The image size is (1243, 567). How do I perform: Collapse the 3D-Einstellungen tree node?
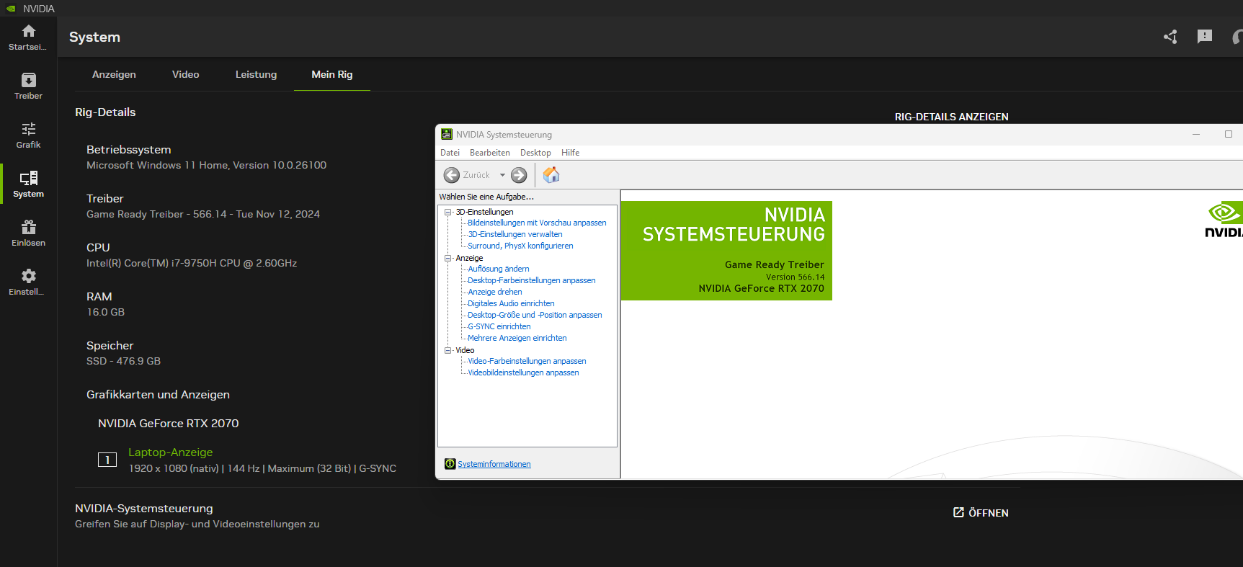click(x=447, y=212)
